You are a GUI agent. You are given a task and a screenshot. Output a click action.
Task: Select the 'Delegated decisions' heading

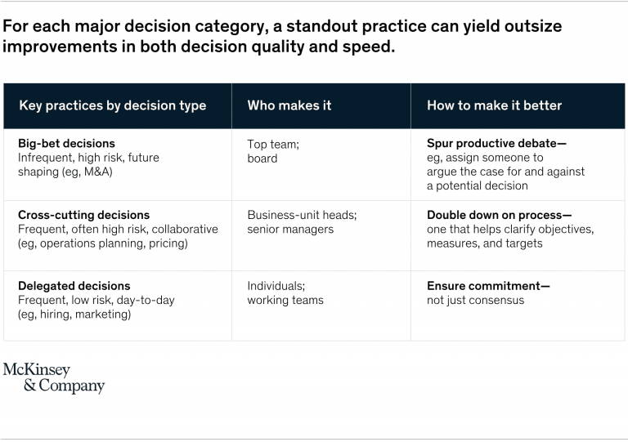pyautogui.click(x=74, y=286)
